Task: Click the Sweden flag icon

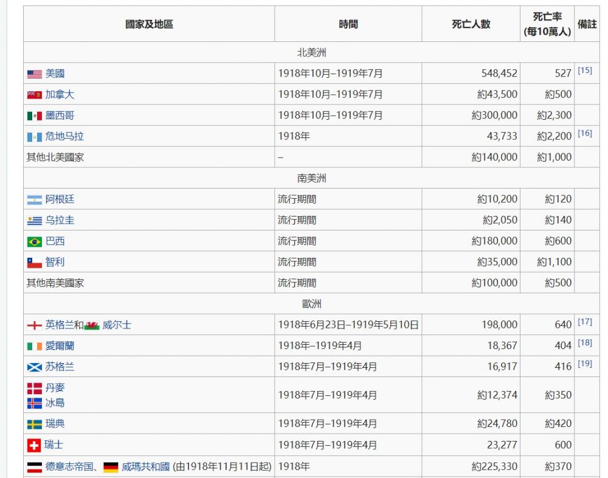Action: (34, 424)
